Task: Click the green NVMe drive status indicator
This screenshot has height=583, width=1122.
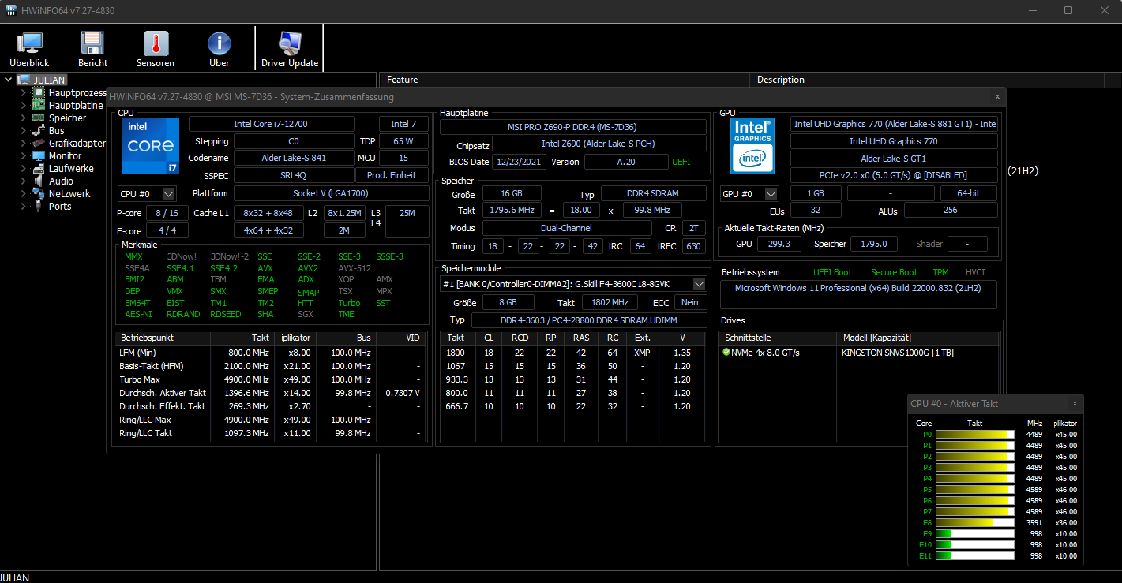Action: pos(726,353)
